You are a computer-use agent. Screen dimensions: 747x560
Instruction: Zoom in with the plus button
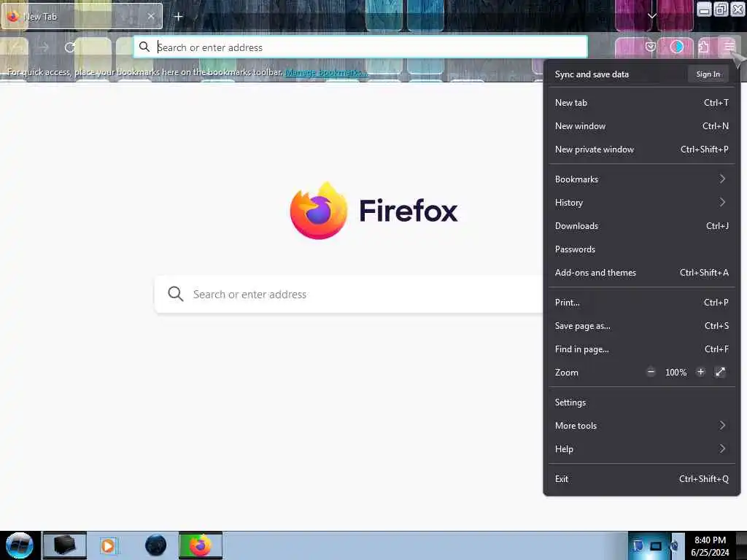click(700, 372)
